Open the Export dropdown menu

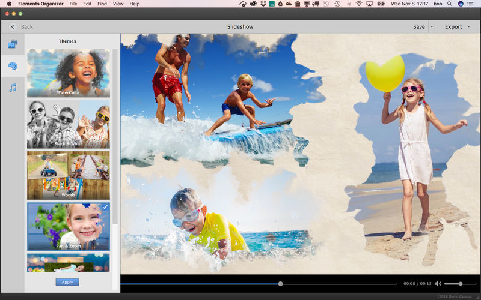pyautogui.click(x=457, y=27)
